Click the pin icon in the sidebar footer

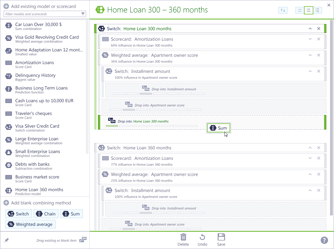click(7, 240)
